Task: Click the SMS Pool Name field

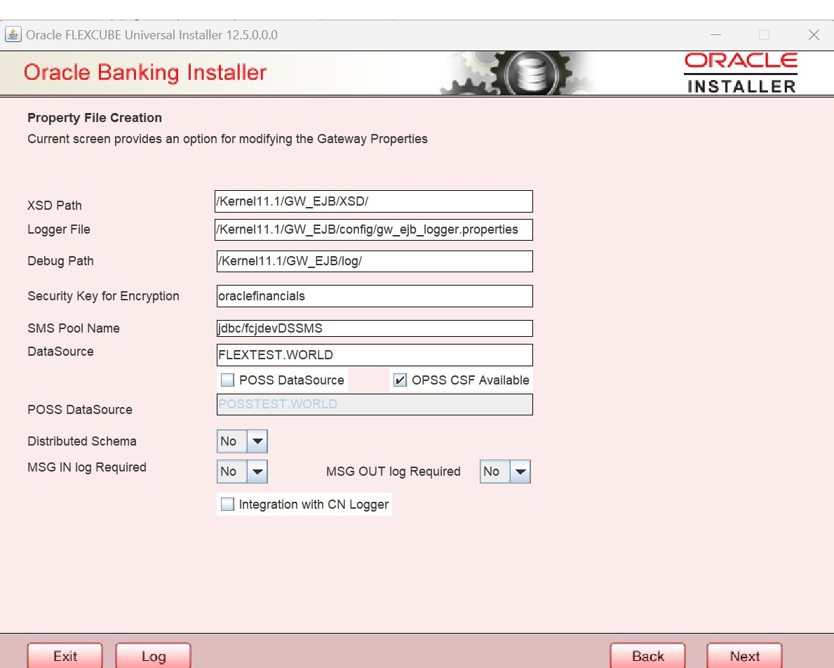Action: click(x=375, y=328)
